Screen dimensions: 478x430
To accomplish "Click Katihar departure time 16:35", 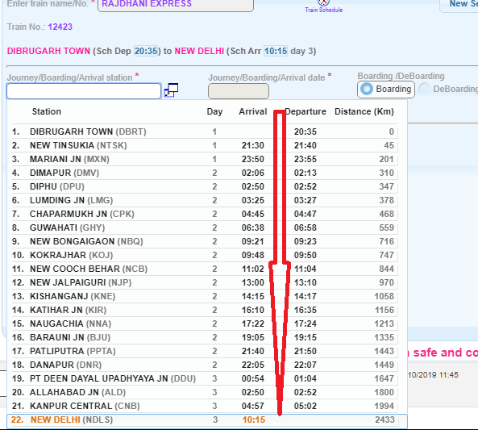I will [x=306, y=310].
